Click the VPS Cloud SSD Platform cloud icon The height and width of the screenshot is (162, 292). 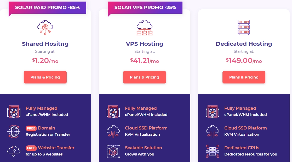(113, 132)
